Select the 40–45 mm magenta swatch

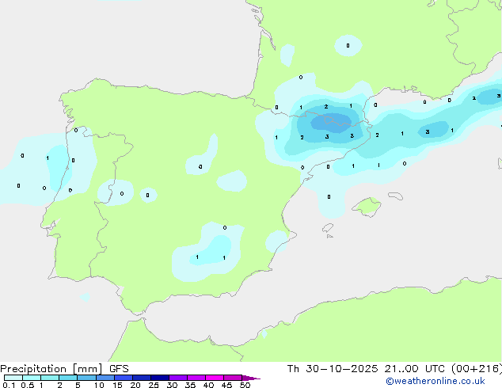pos(215,378)
